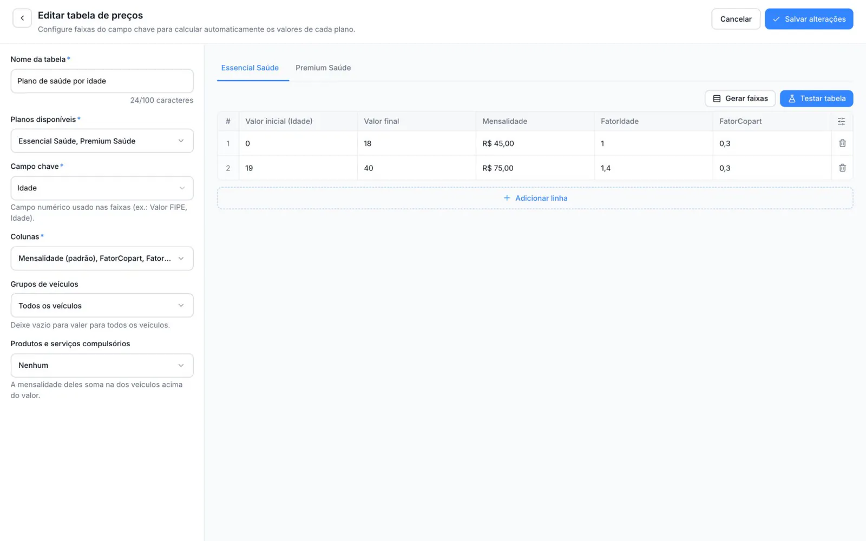Click FatorIdade cell with 1,4
The image size is (866, 541).
(653, 168)
